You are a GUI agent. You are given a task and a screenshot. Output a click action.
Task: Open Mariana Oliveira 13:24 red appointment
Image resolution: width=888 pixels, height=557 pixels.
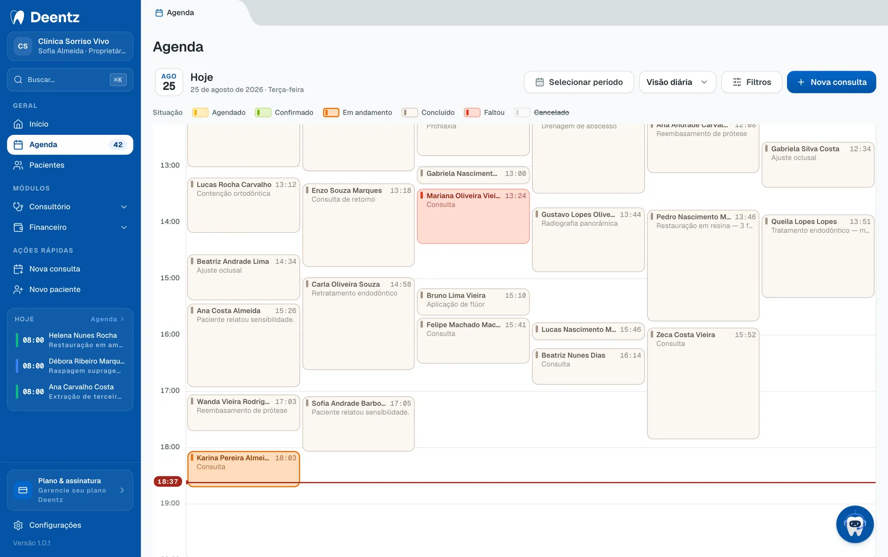pos(473,216)
